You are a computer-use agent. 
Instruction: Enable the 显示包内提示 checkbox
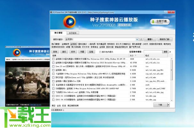click(100, 52)
